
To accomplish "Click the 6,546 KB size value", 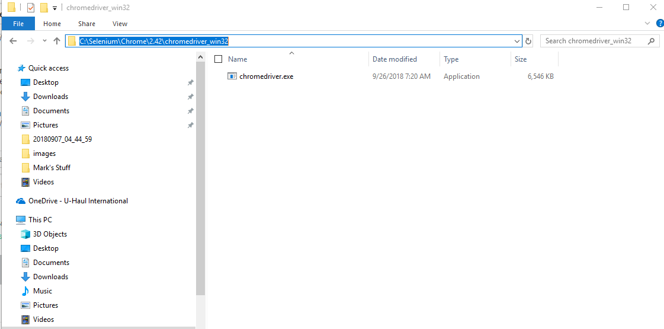I will [540, 76].
